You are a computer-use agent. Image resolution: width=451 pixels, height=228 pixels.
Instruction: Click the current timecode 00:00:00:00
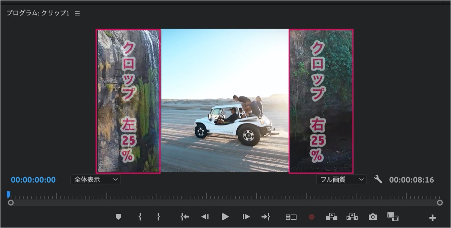(x=33, y=180)
